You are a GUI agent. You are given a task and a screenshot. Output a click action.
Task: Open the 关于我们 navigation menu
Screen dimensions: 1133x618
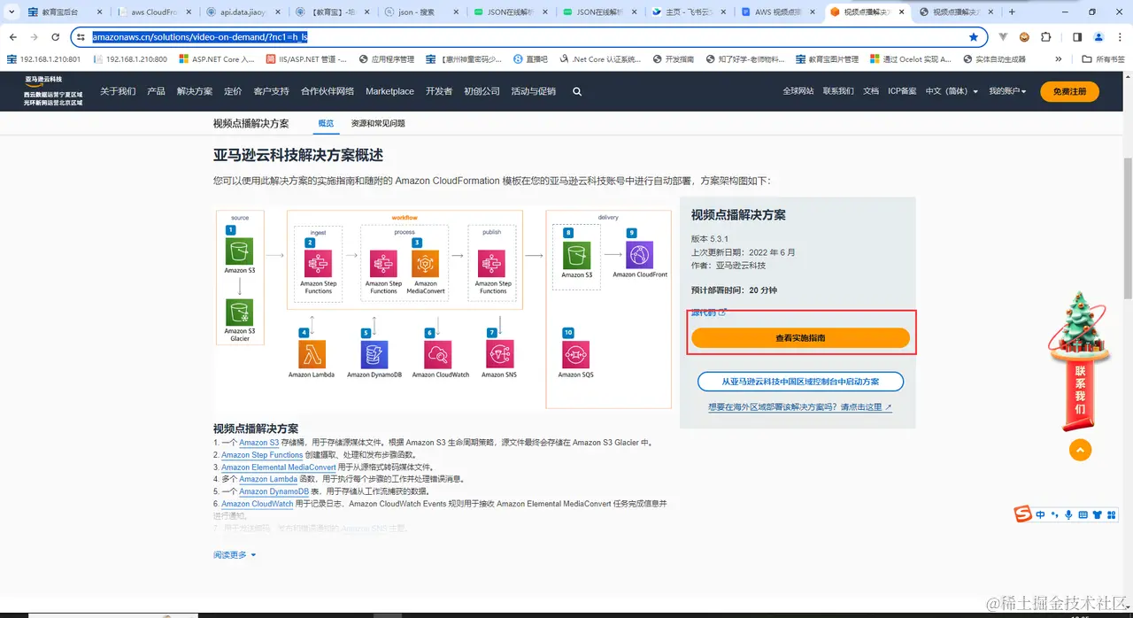click(118, 91)
